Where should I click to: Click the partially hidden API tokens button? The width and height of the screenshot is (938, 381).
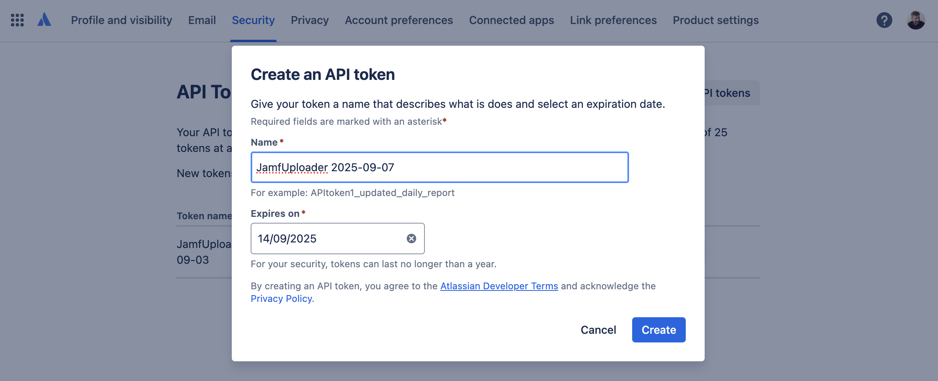click(x=732, y=93)
